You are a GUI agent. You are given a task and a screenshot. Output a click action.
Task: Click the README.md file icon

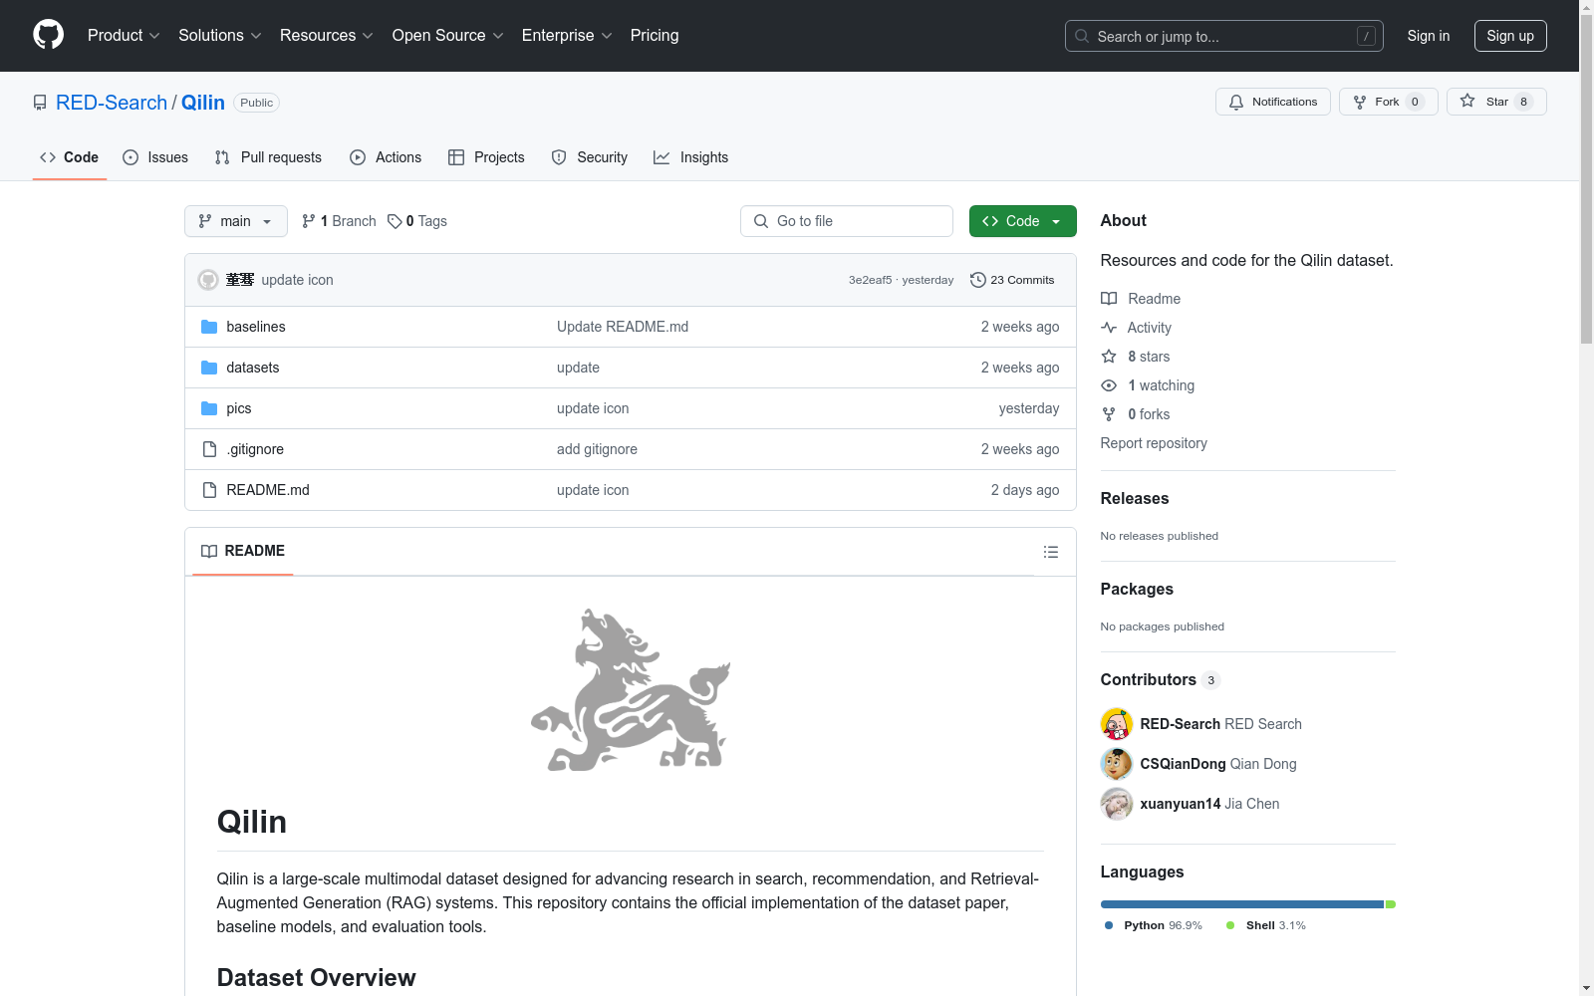(209, 490)
